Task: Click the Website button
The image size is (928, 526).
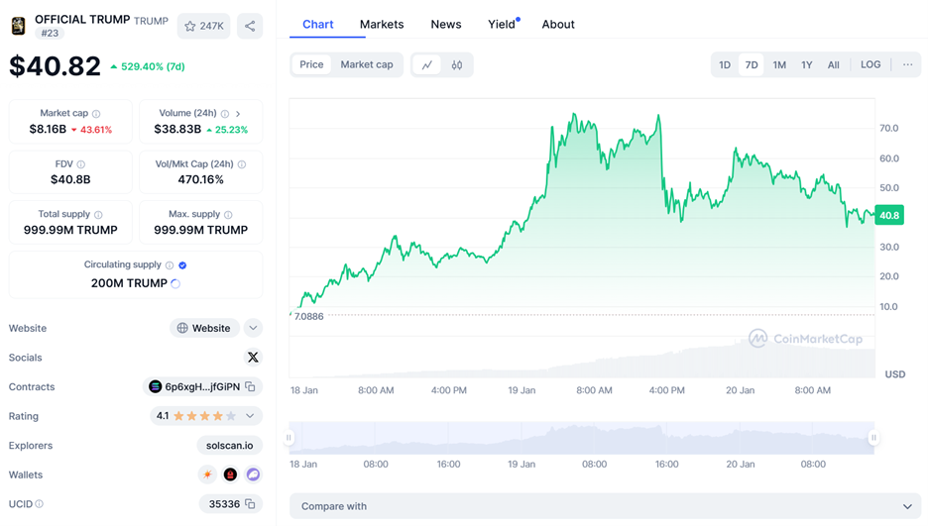Action: (204, 328)
